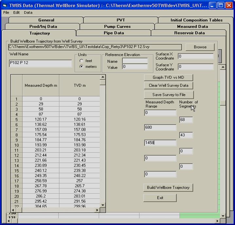Click the survey table scroll down arrow
Image resolution: width=235 pixels, height=225 pixels.
[x=103, y=205]
